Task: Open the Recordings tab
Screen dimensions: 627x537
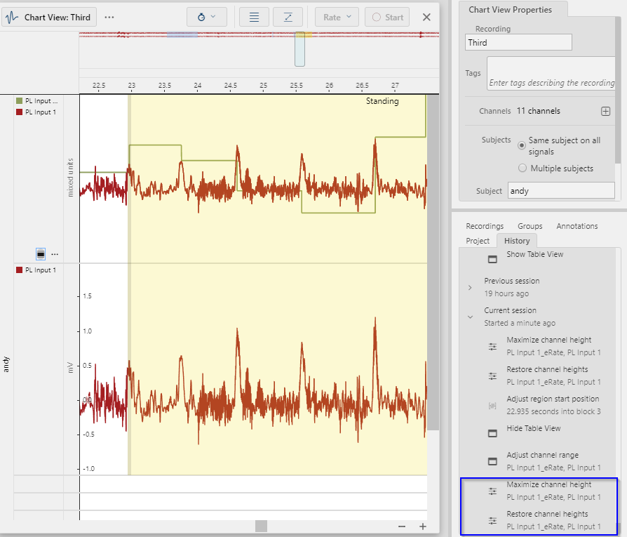Action: (485, 226)
